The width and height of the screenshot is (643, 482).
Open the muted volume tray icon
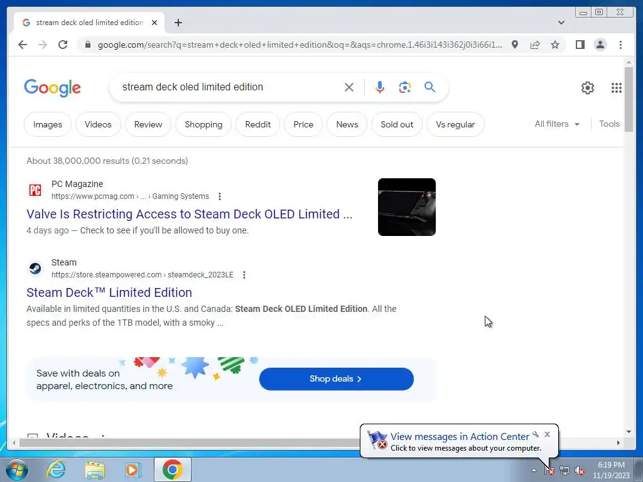tap(580, 471)
